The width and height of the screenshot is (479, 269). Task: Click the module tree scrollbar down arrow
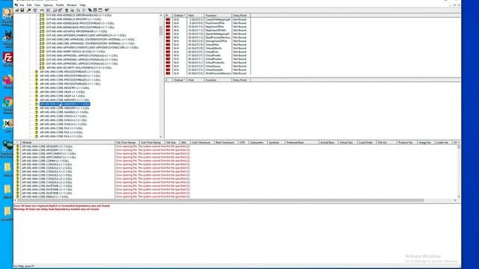(161, 137)
